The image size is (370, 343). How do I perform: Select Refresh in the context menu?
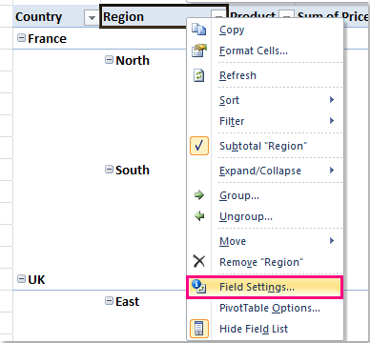pyautogui.click(x=265, y=75)
